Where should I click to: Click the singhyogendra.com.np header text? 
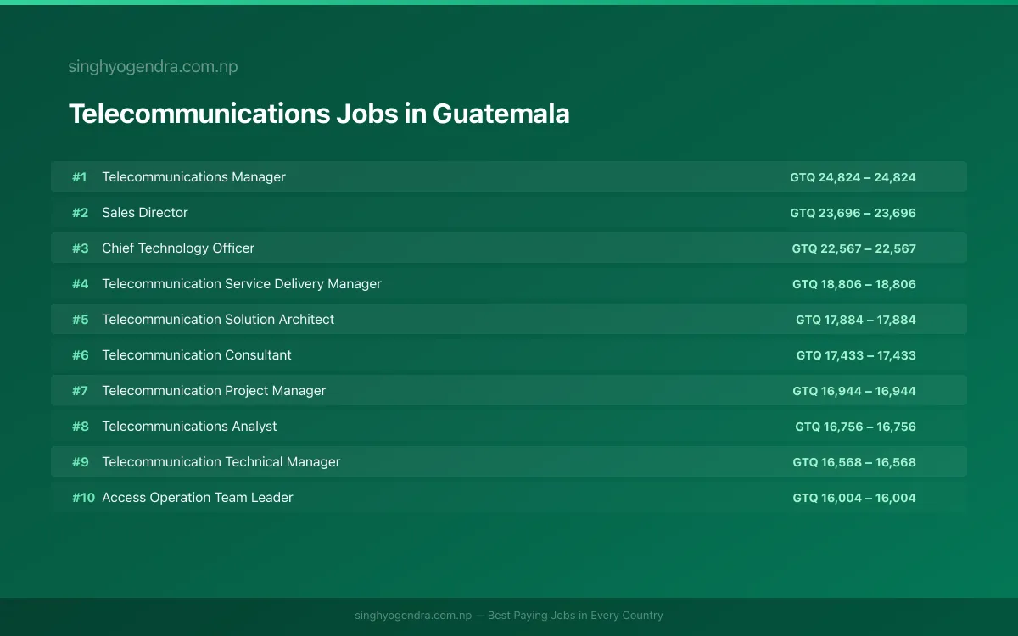pos(153,67)
